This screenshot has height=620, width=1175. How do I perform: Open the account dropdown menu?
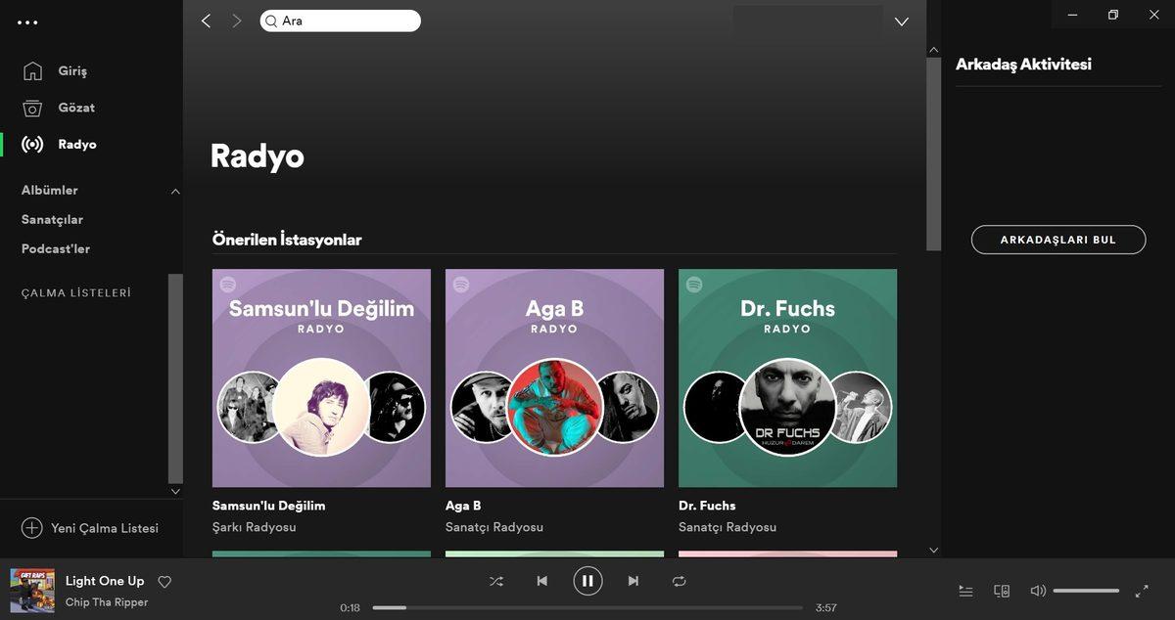pos(901,21)
